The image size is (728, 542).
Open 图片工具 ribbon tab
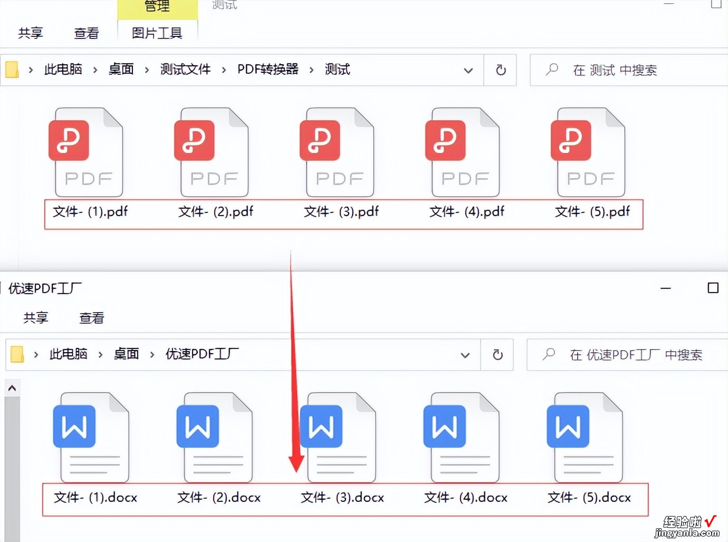(x=157, y=33)
